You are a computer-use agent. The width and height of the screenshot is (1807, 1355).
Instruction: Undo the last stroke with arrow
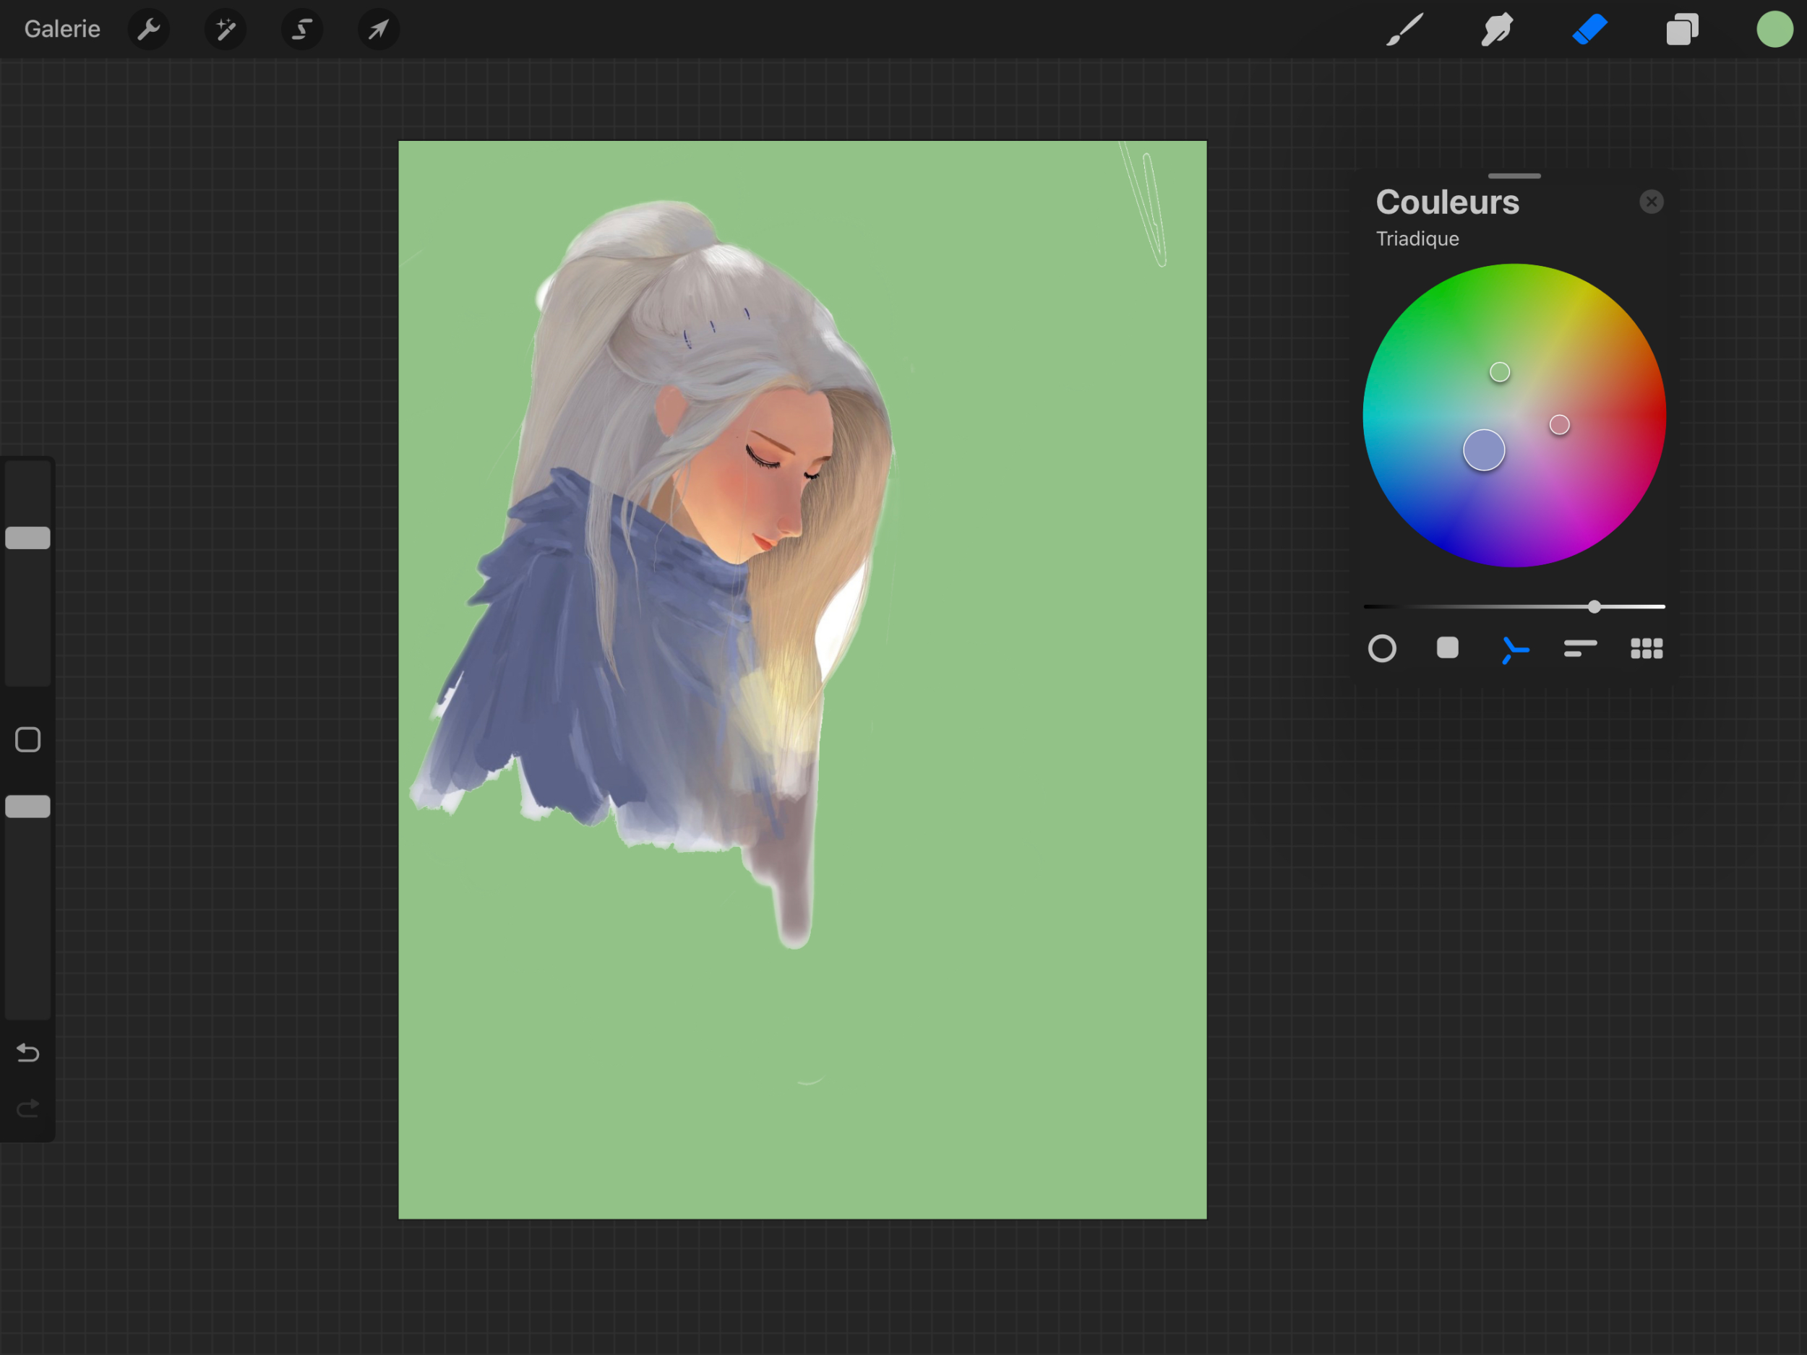(x=27, y=1053)
